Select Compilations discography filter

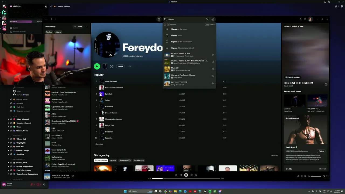(x=139, y=160)
